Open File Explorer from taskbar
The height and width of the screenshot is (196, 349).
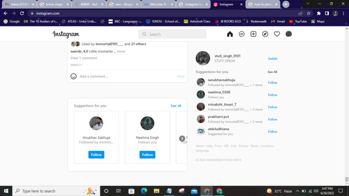tap(157, 191)
